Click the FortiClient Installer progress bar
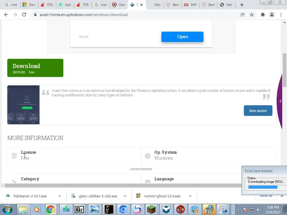 click(x=267, y=187)
